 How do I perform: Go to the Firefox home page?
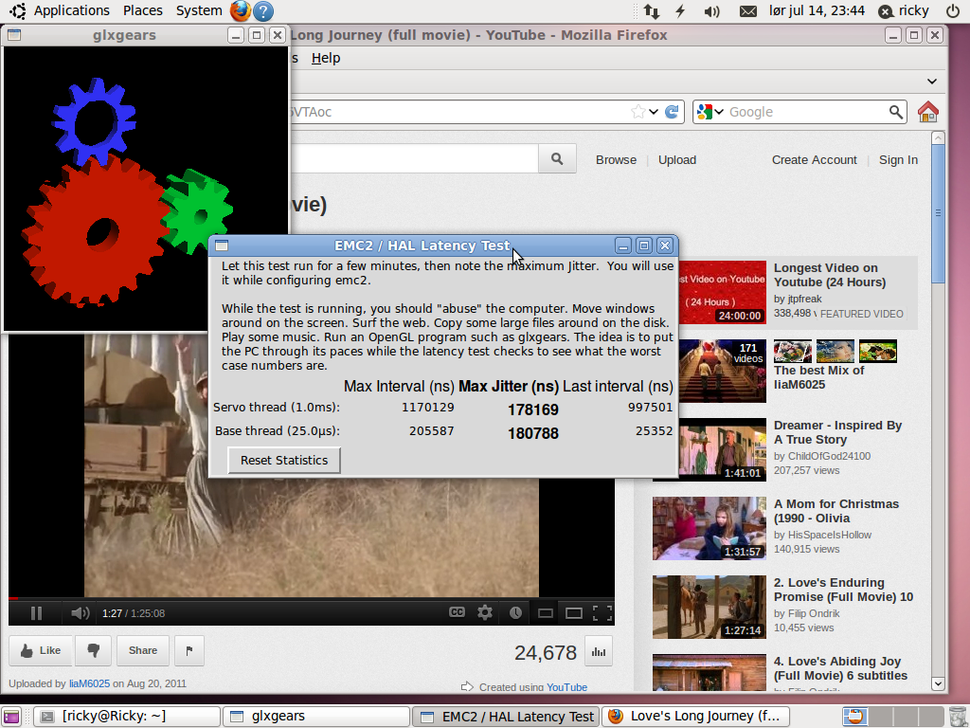point(928,112)
